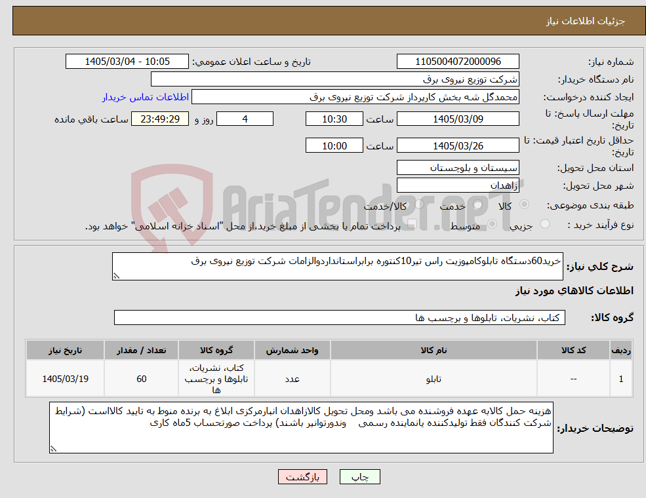Click the request creator field محمدگل شه بخش
Screen dimensions: 646x498
[x=355, y=97]
